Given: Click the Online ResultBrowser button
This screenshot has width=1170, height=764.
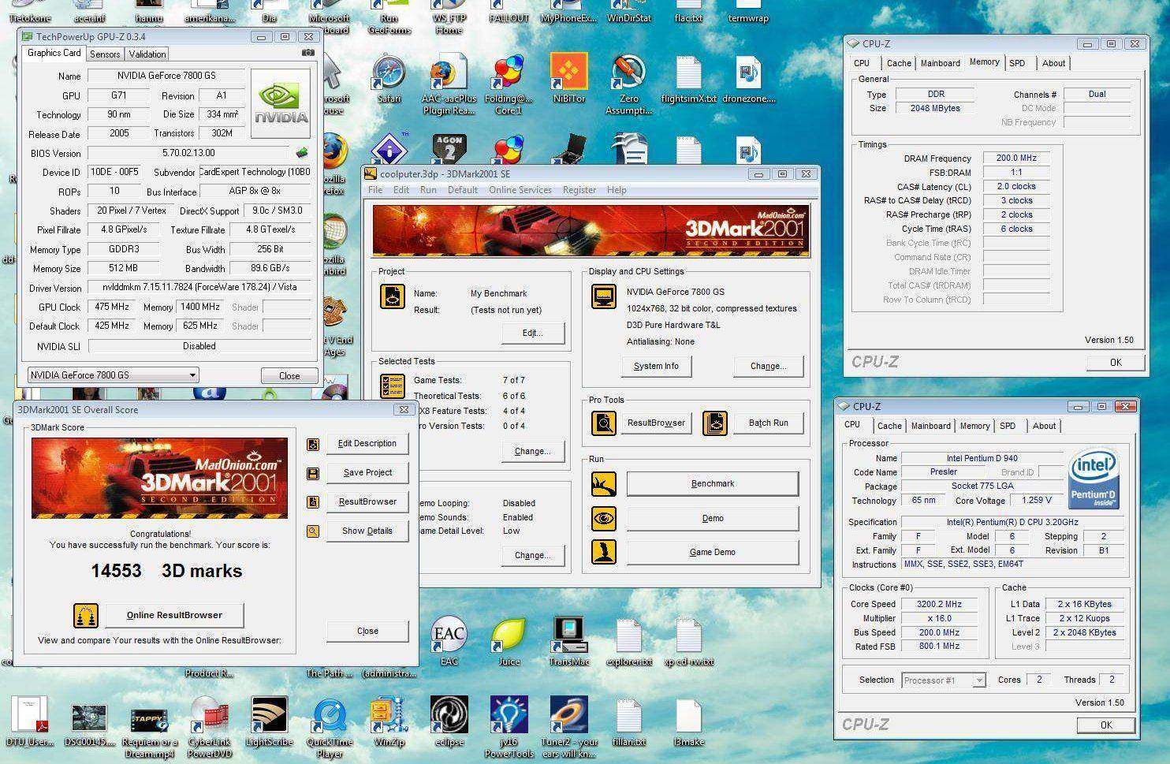Looking at the screenshot, I should pos(174,616).
